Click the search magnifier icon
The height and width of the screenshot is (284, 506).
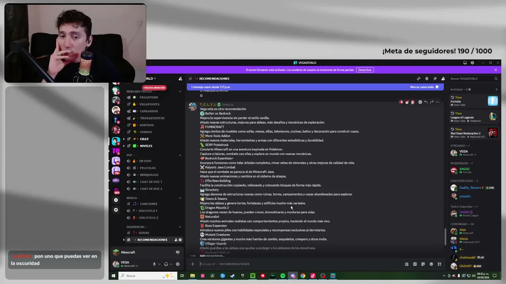pyautogui.click(x=496, y=78)
